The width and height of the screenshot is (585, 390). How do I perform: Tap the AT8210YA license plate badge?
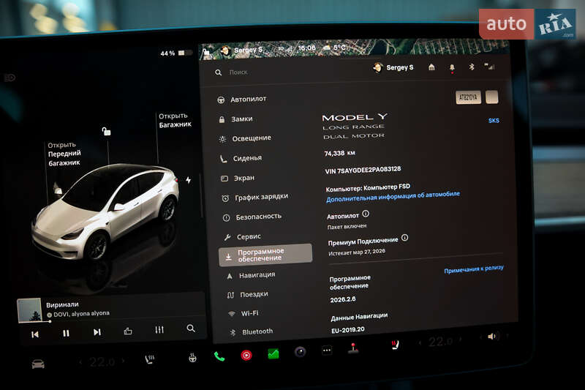tap(468, 97)
